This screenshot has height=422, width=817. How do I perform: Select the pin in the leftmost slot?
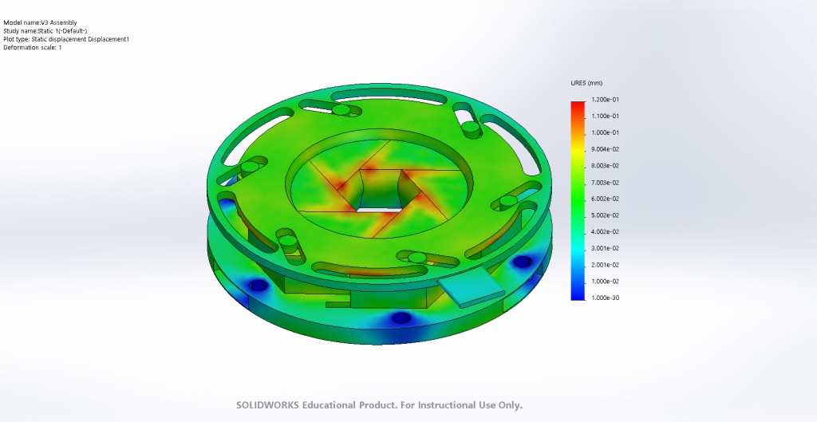[x=251, y=167]
